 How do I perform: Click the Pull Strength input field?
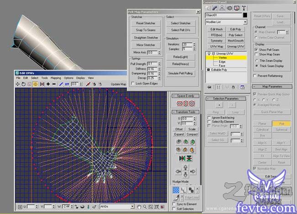click(152, 64)
